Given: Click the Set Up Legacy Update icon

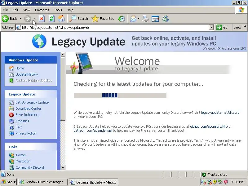Looking at the screenshot, I should pos(11,103).
